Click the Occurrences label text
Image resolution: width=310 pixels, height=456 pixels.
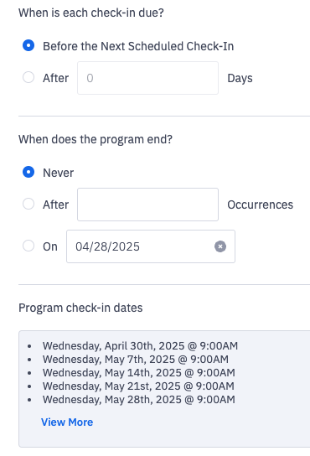pos(261,205)
